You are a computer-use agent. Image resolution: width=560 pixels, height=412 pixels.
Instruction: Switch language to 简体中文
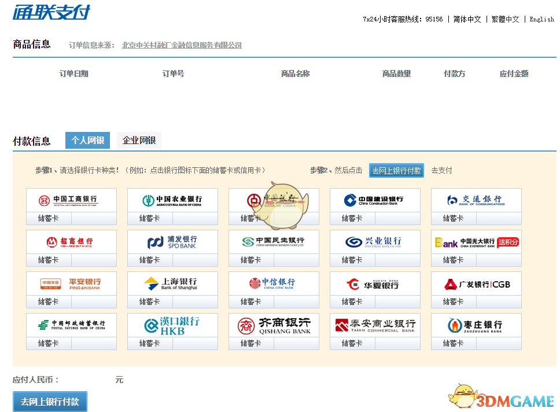coord(467,19)
